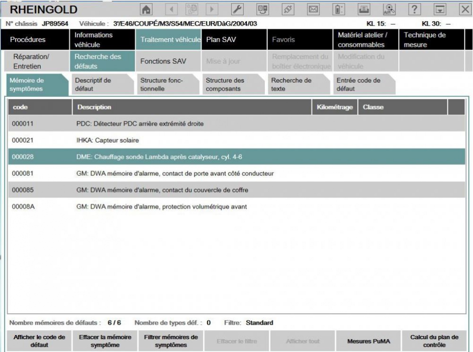Open the envelope feedback icon
473x352 pixels.
(x=313, y=9)
